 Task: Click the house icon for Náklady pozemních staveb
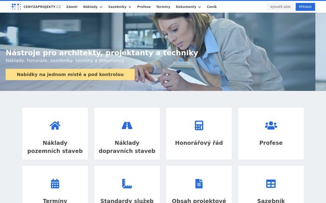55,125
